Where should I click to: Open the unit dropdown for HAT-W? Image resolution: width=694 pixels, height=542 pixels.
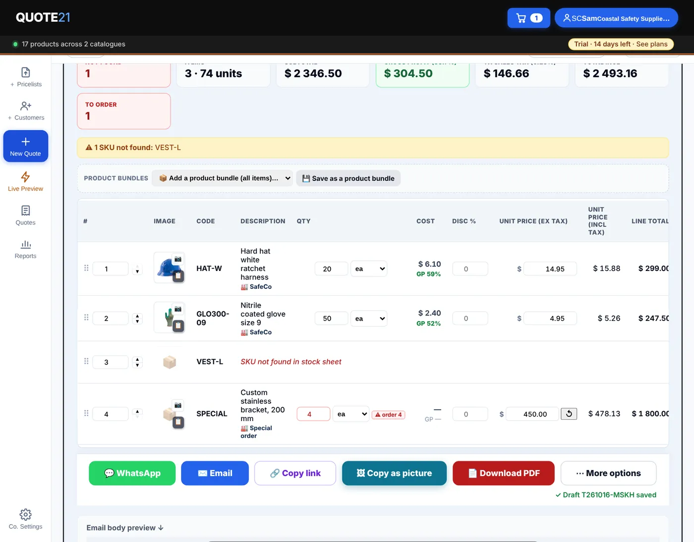point(369,269)
